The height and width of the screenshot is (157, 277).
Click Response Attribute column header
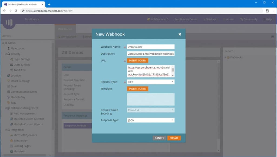[77, 126]
